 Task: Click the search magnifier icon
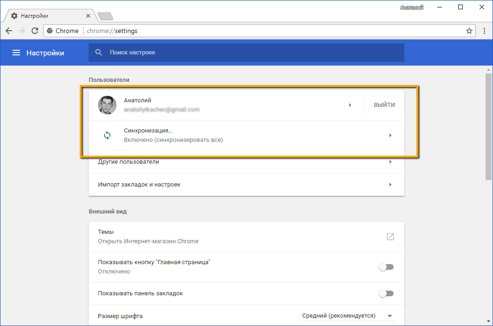pos(98,53)
